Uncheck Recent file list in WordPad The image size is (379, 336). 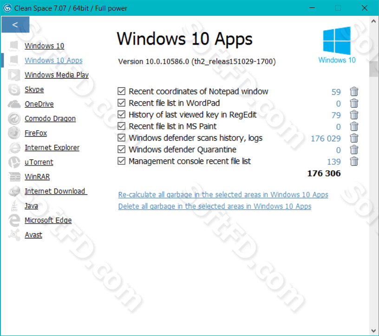tap(121, 103)
